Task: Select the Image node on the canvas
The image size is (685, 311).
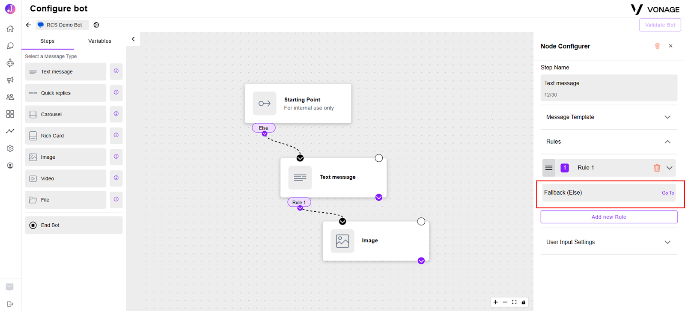Action: click(376, 241)
